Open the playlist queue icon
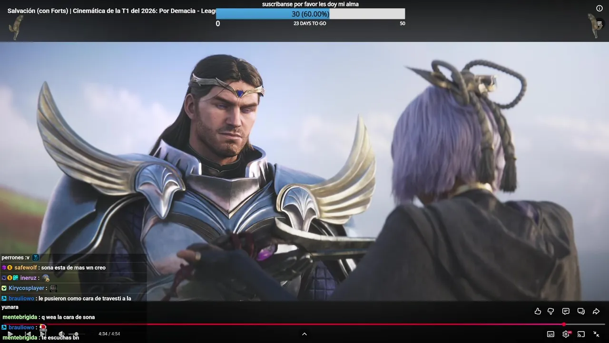 (x=599, y=24)
